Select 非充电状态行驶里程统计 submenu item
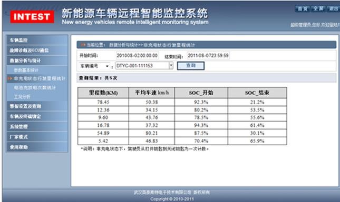The height and width of the screenshot is (202, 340). coord(40,78)
